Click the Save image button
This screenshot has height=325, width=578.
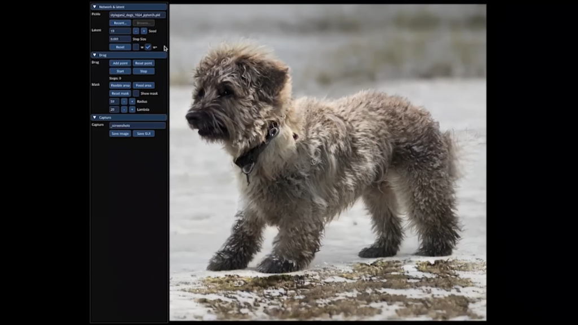120,133
